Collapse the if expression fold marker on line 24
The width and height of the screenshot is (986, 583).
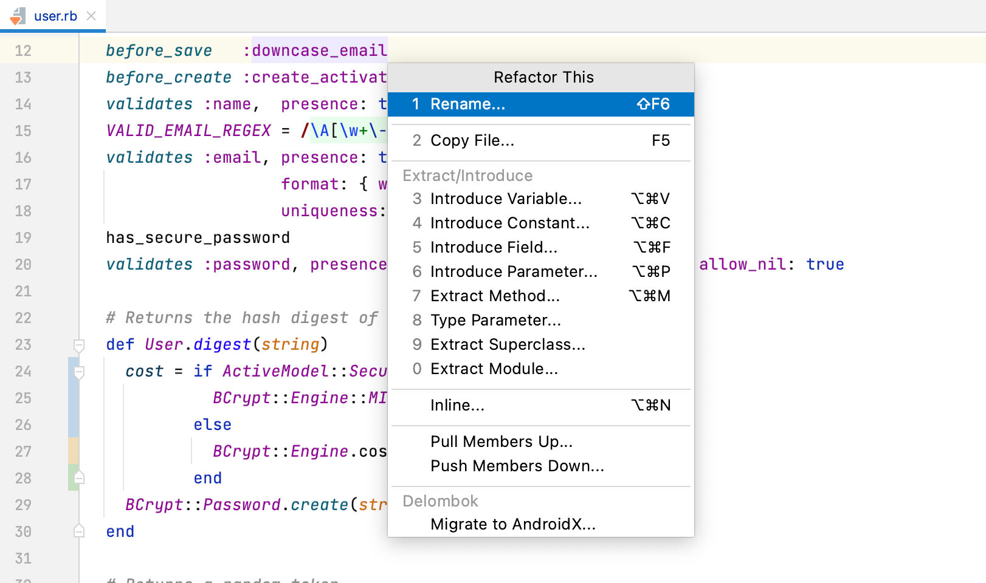pyautogui.click(x=78, y=370)
